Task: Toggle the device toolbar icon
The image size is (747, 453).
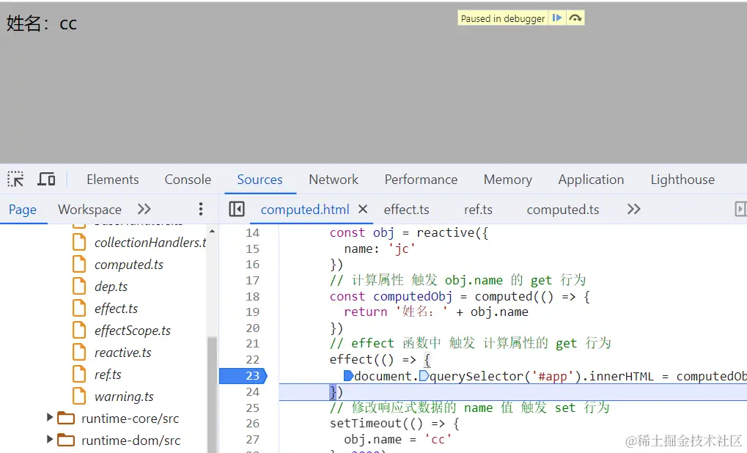Action: coord(46,180)
